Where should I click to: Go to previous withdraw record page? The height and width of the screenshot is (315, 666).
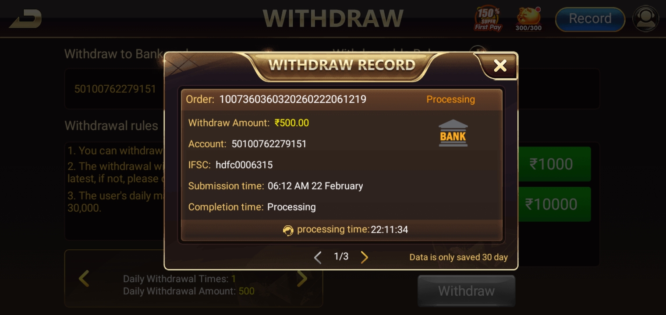pyautogui.click(x=318, y=257)
